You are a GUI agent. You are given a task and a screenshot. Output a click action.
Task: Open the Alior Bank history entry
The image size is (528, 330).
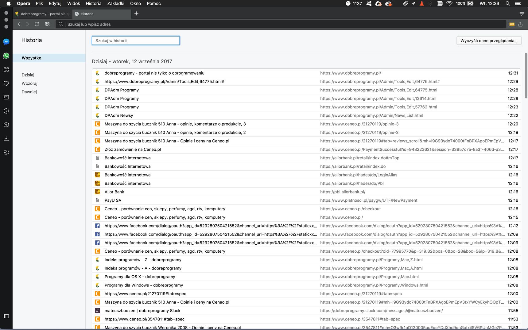306,192
